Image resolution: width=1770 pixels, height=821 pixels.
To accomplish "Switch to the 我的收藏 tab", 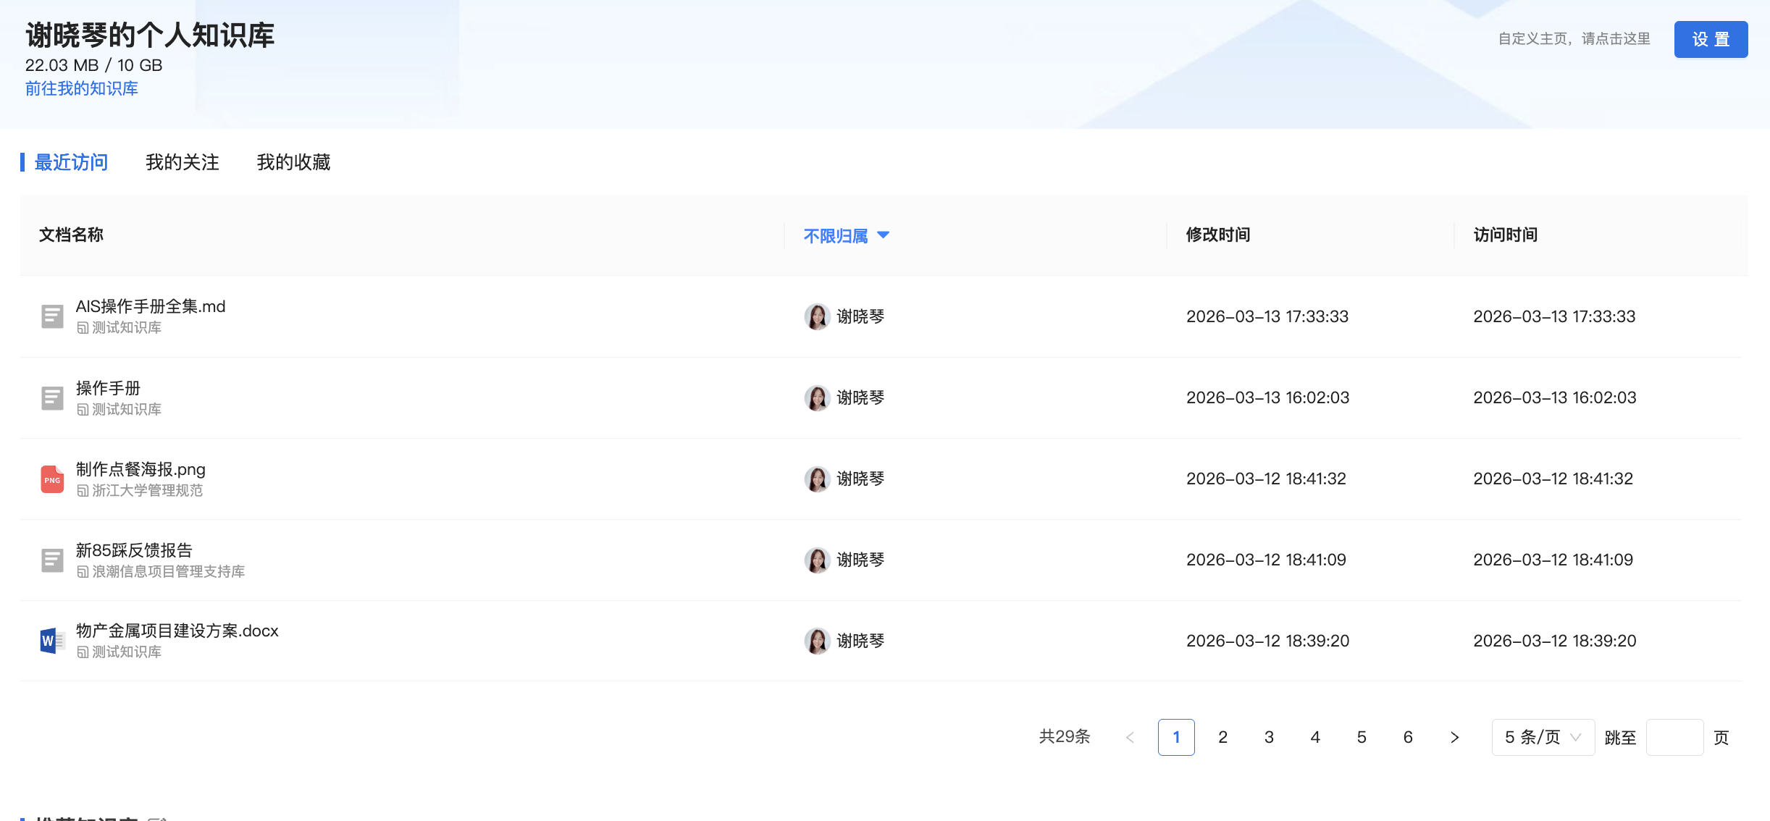I will (x=293, y=162).
